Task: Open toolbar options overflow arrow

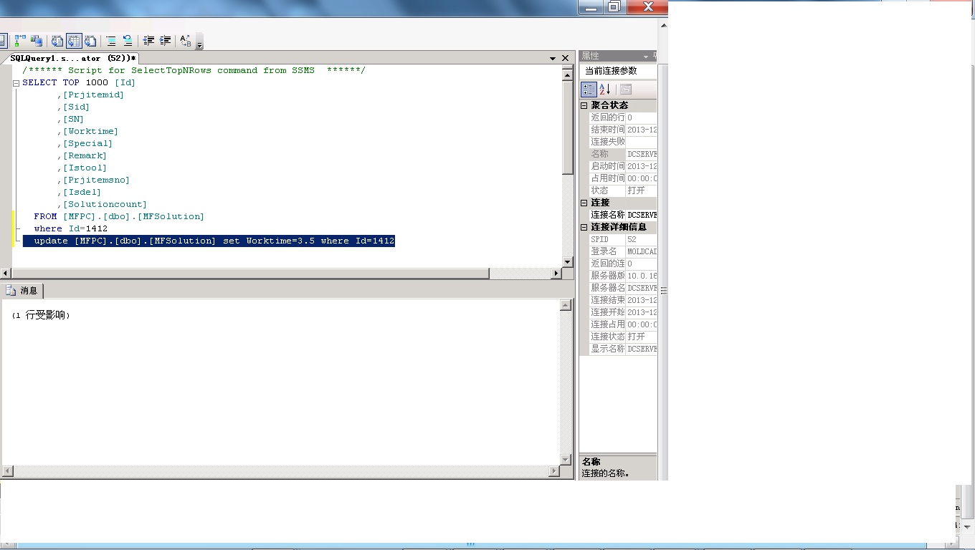Action: [199, 44]
